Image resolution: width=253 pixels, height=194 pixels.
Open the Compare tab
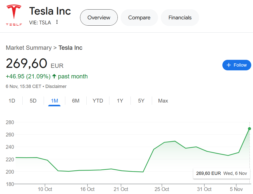139,18
